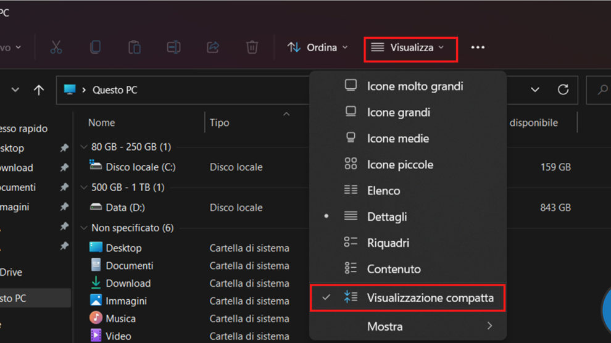Click the Paste clipboard icon
611x343 pixels.
[x=134, y=48]
